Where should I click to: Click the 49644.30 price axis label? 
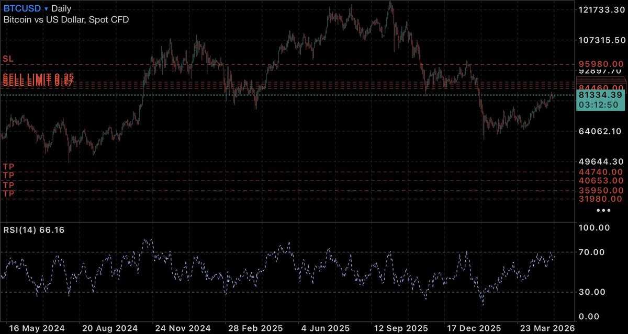tap(601, 161)
